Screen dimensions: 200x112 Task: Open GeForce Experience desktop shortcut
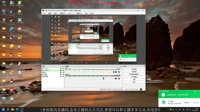click(x=12, y=22)
